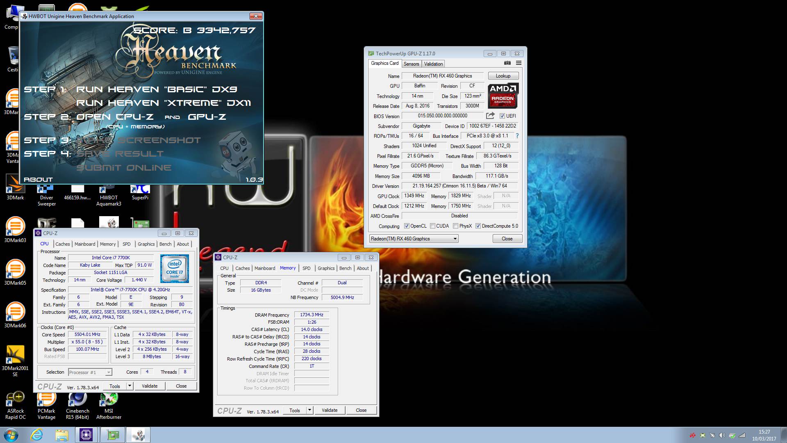
Task: Open SPD tab in CPU-Z Memory window
Action: (307, 268)
